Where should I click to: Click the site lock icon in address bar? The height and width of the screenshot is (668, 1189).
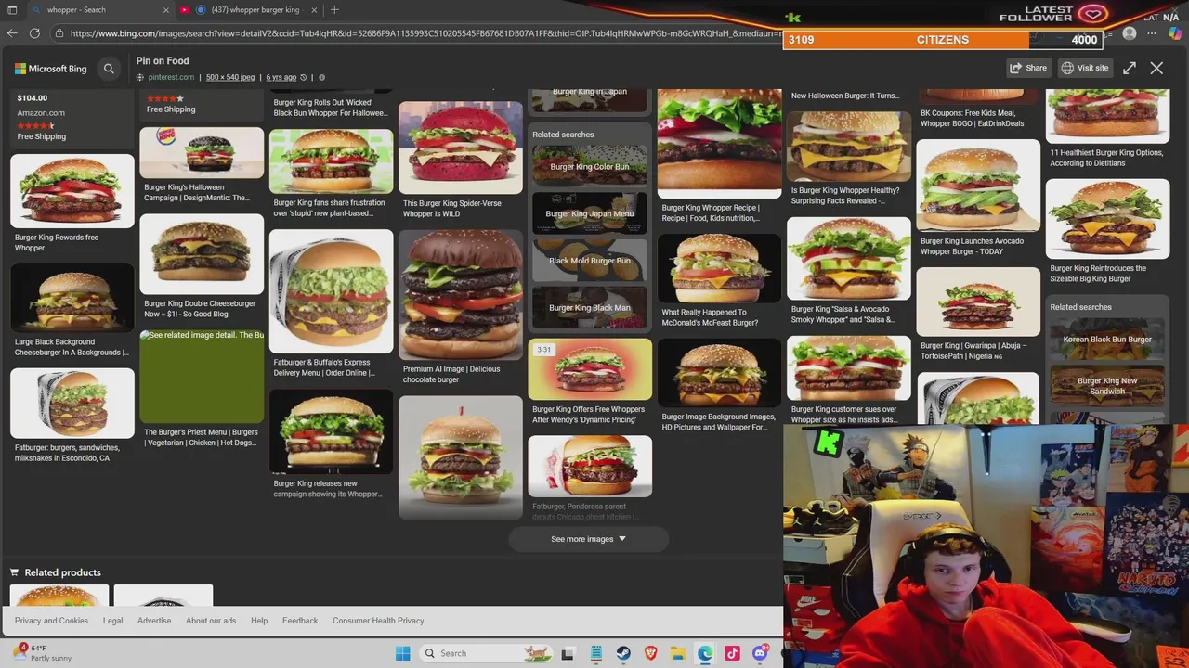[59, 33]
